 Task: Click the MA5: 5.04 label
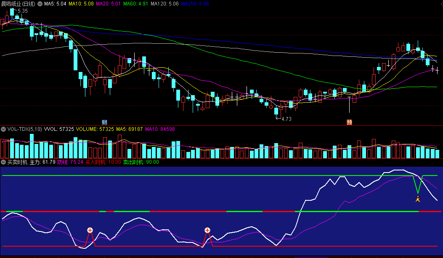coord(55,4)
